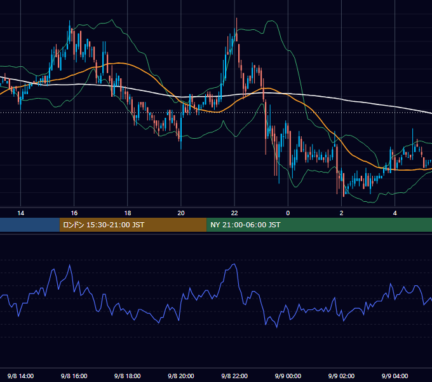Click the 9/9 04:00 time label
The height and width of the screenshot is (382, 432).
(395, 376)
